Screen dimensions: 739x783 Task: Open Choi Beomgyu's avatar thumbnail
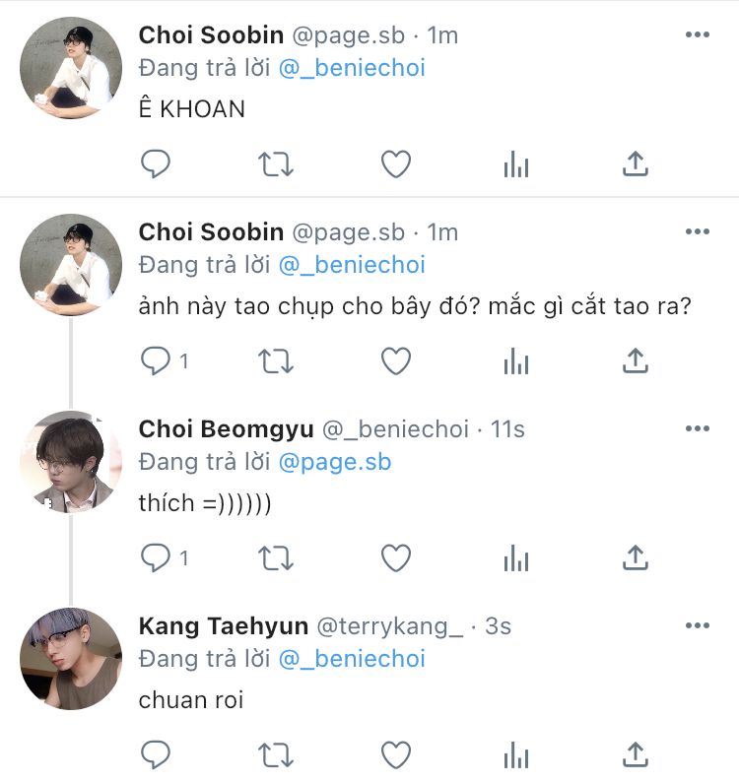(71, 462)
